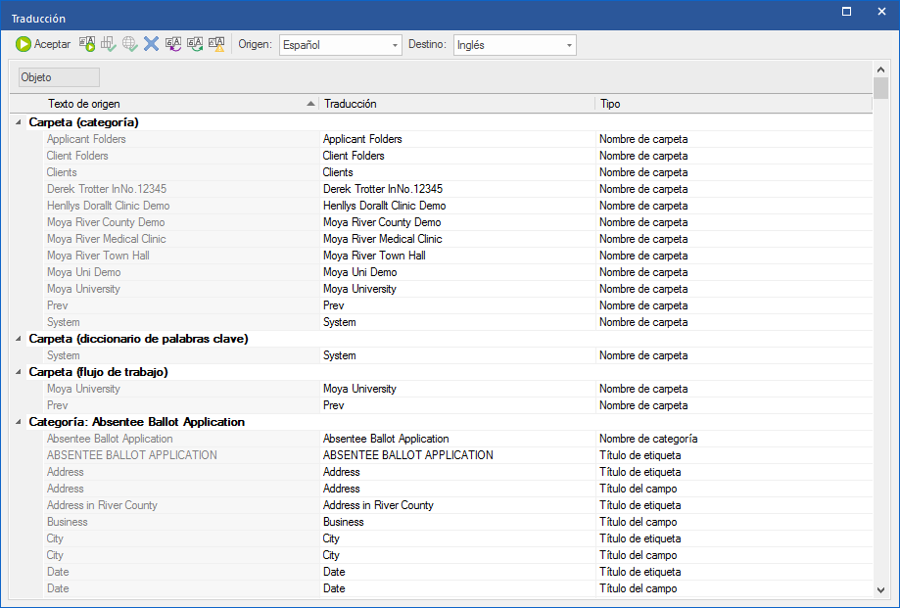Click the translation icon with yellow warning triangle
The image size is (900, 608).
pyautogui.click(x=217, y=44)
